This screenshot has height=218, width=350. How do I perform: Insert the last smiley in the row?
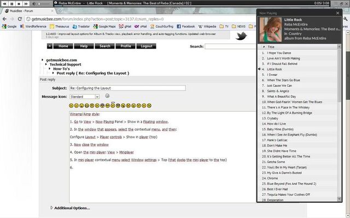click(149, 106)
